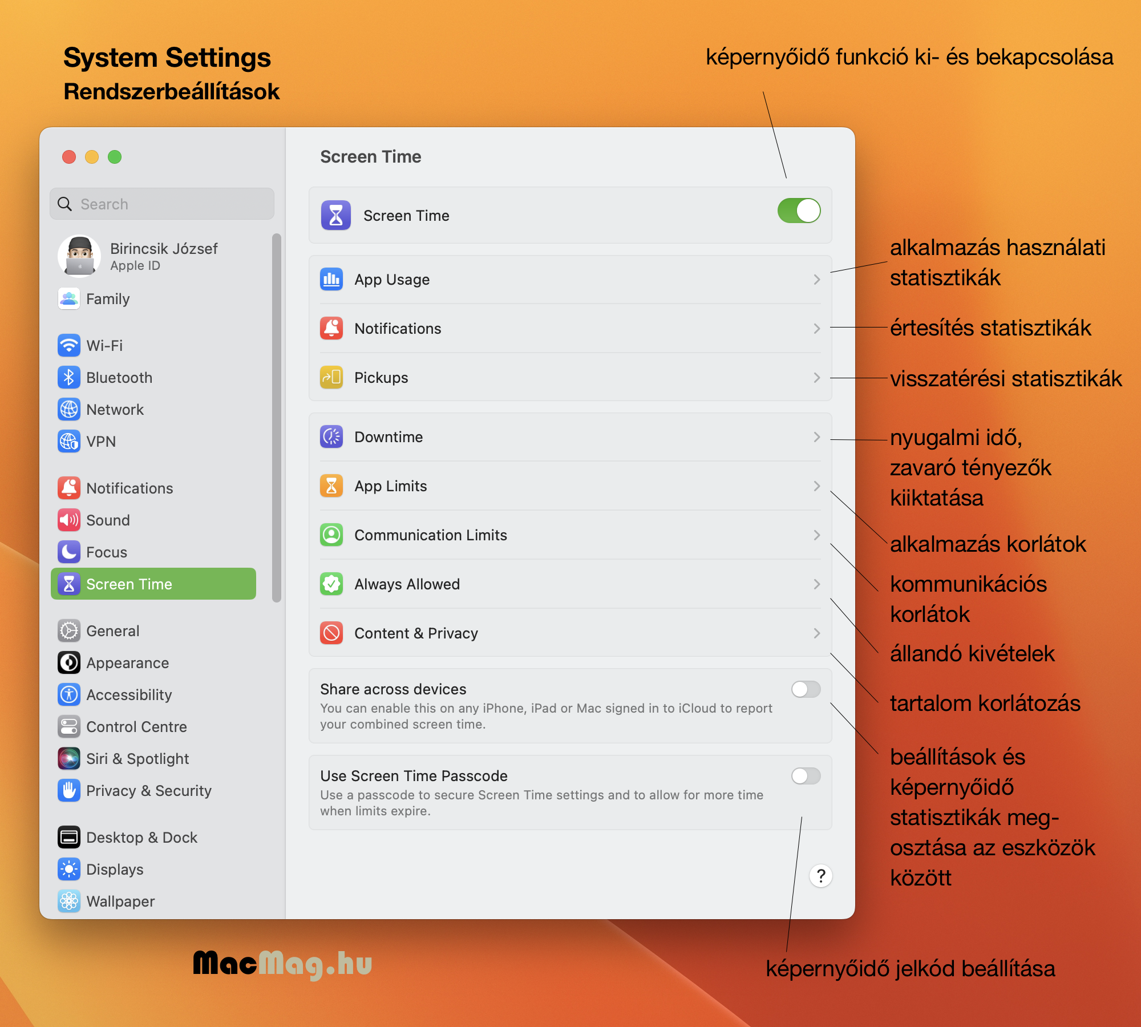Select the Wi-Fi sidebar icon
The height and width of the screenshot is (1027, 1141).
pyautogui.click(x=69, y=346)
